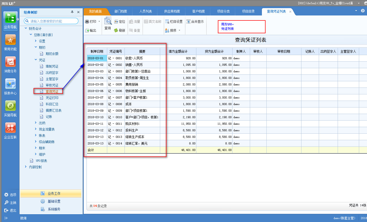
Task: Click the 实施导航 compass icon
Action: [x=10, y=106]
